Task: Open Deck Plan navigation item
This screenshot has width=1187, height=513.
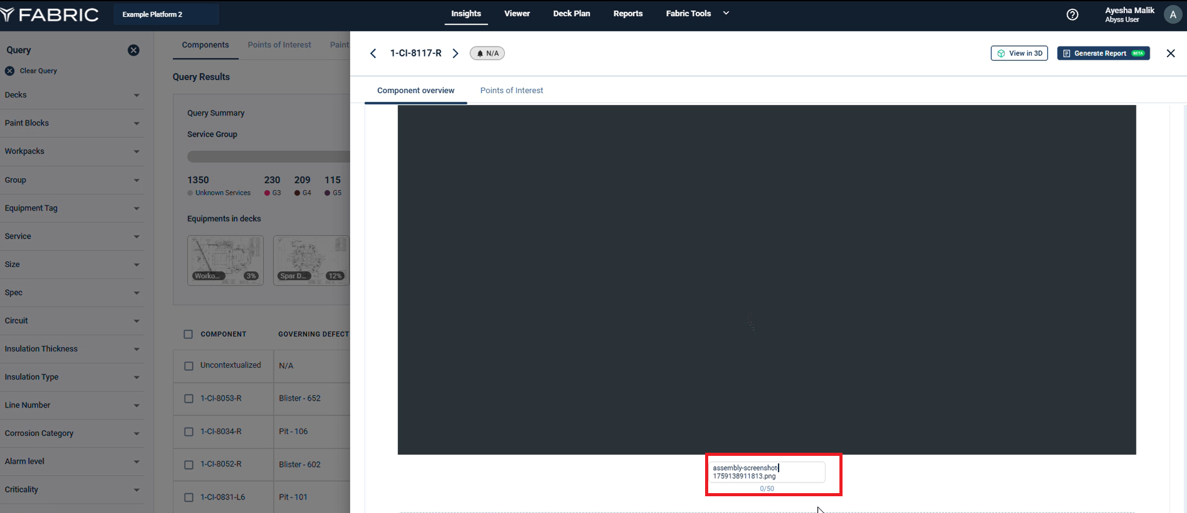Action: 571,14
